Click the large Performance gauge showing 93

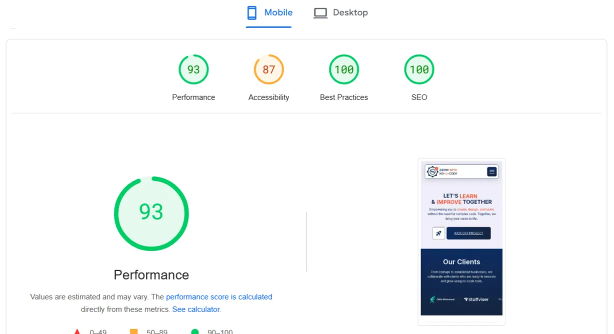pyautogui.click(x=151, y=213)
